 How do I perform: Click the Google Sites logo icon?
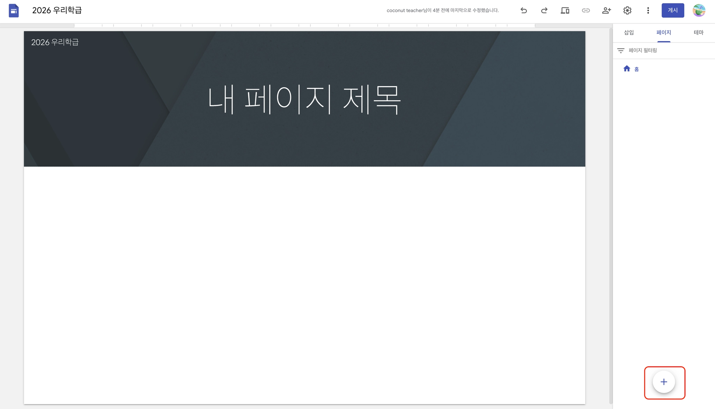click(x=14, y=10)
